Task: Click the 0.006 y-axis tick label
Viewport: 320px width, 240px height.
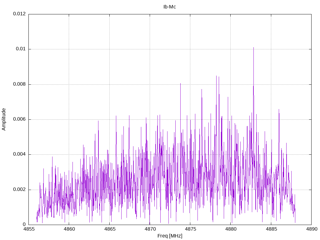Action: coord(19,119)
